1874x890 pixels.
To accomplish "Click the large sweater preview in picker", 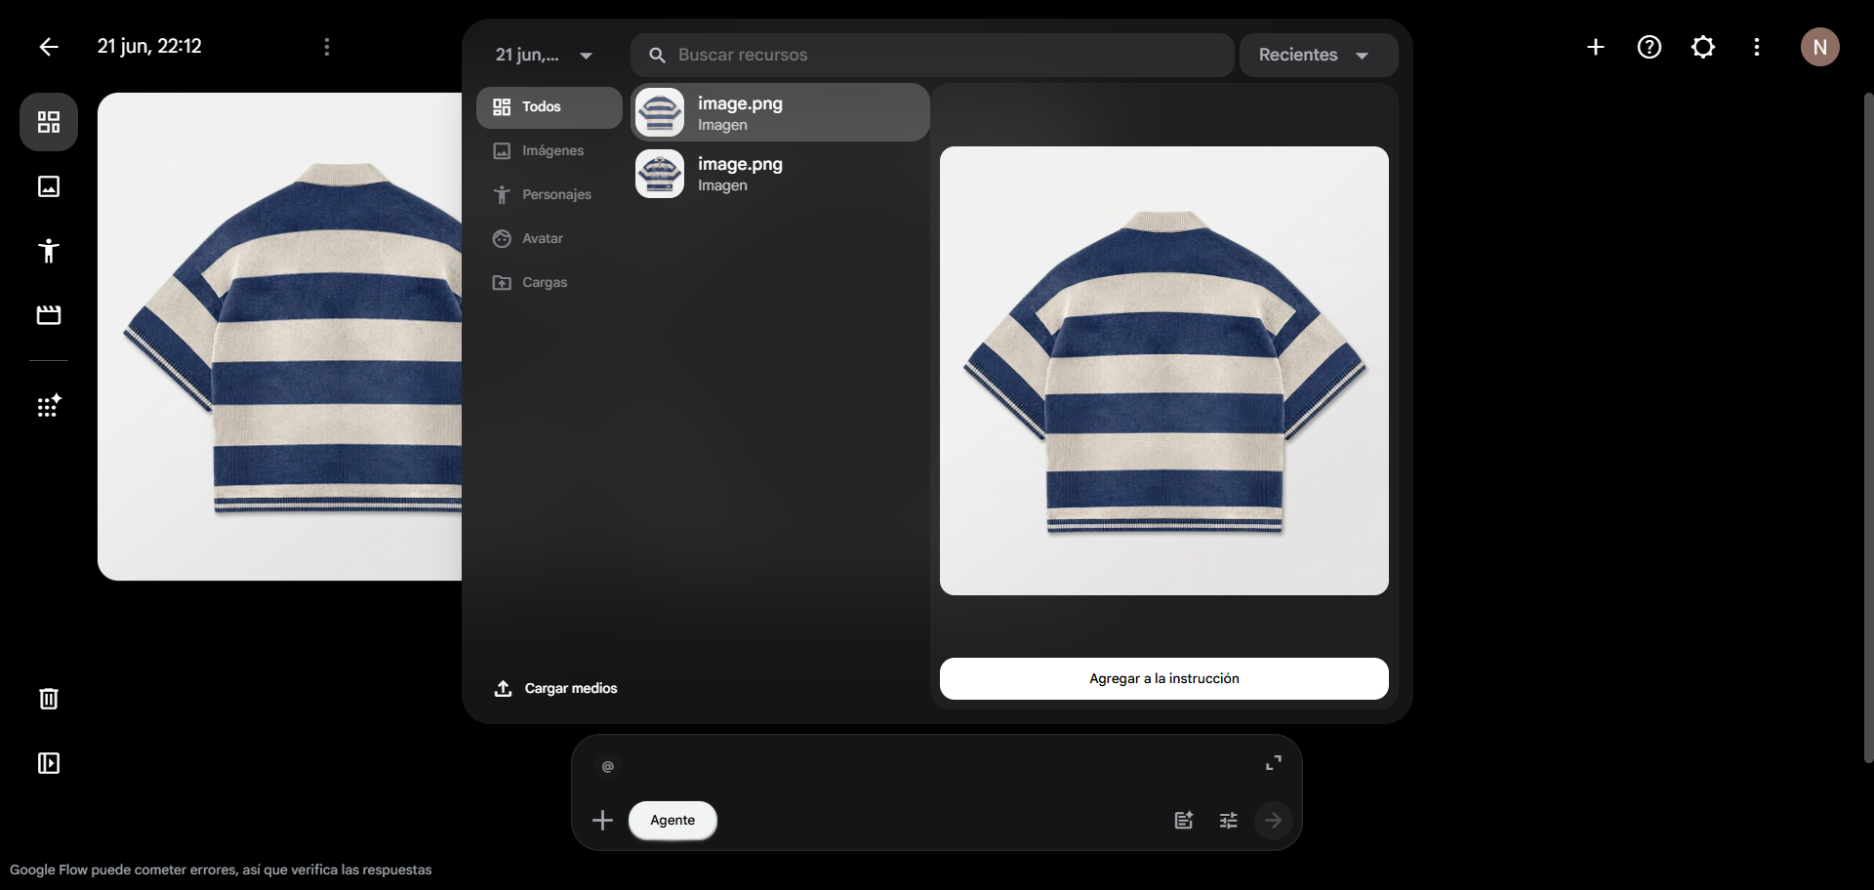I will 1164,371.
